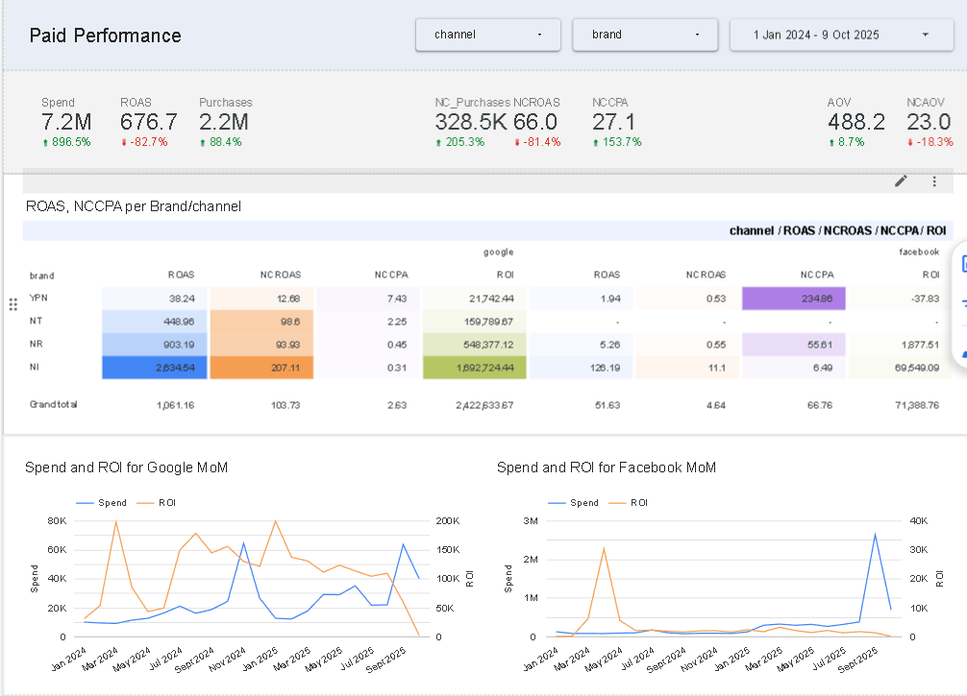Click the google ROI column header

tap(505, 275)
